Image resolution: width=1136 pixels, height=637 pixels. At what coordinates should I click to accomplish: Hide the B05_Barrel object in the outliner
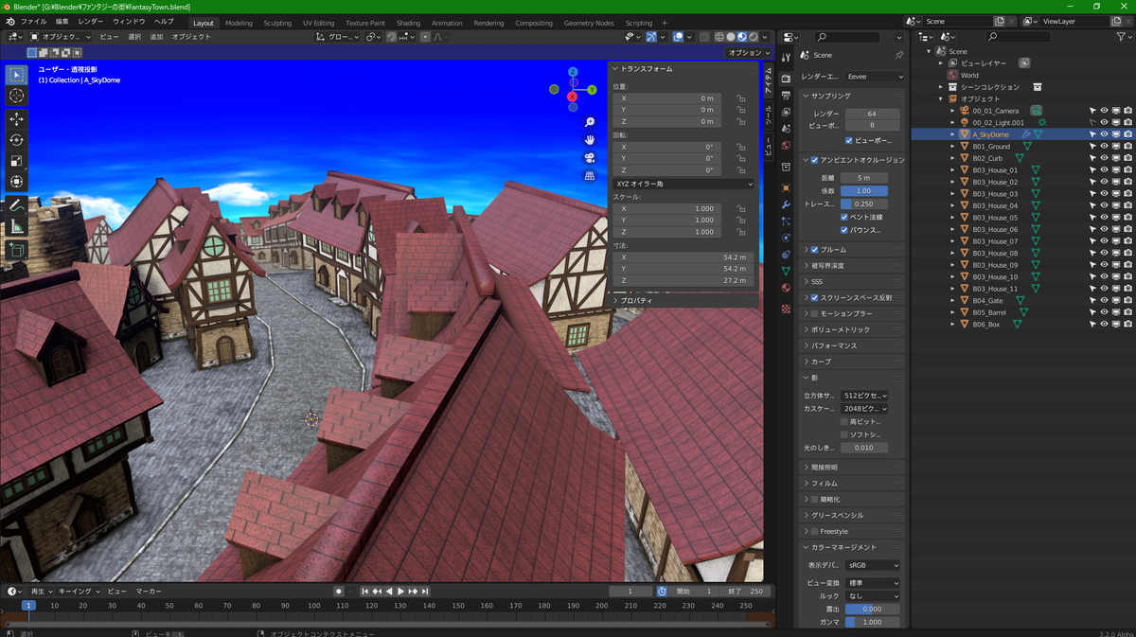(x=1105, y=311)
